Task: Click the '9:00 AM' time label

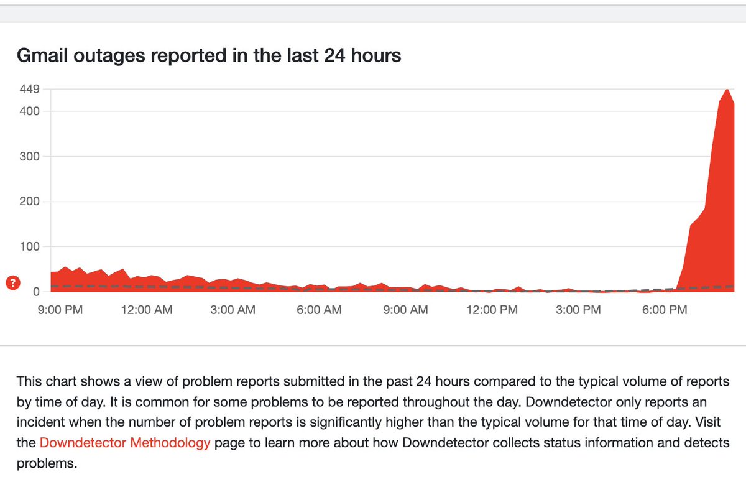Action: 406,310
